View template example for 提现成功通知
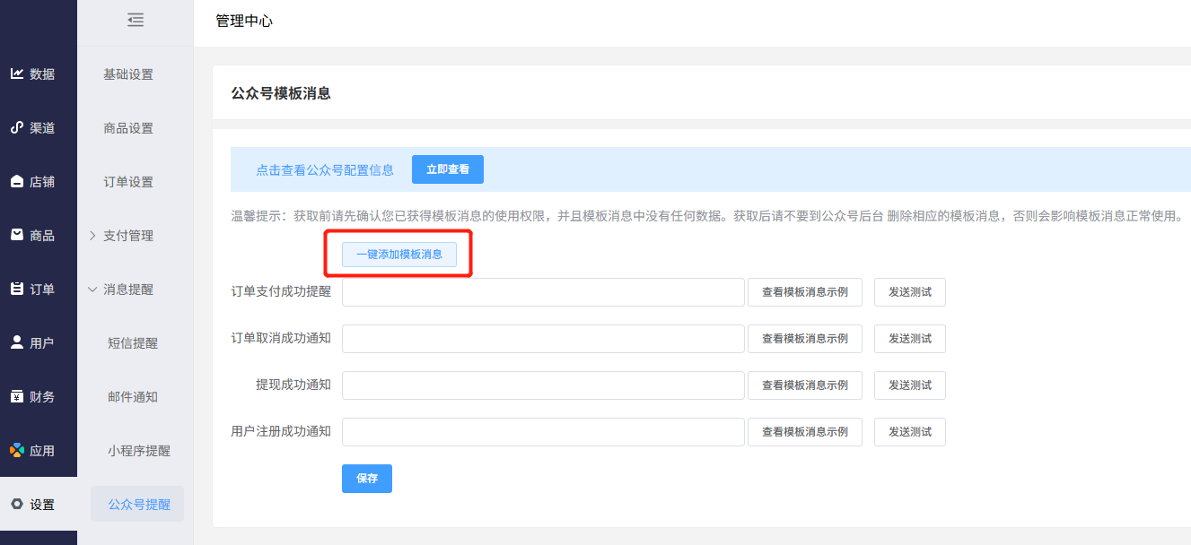 pos(805,385)
